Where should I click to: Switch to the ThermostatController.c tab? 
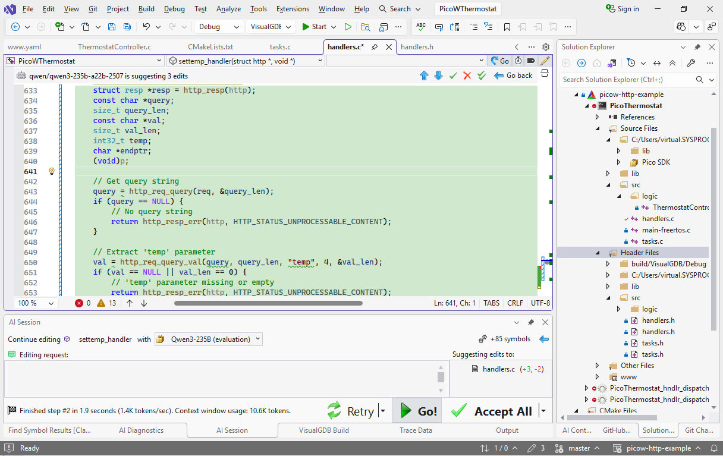coord(114,47)
